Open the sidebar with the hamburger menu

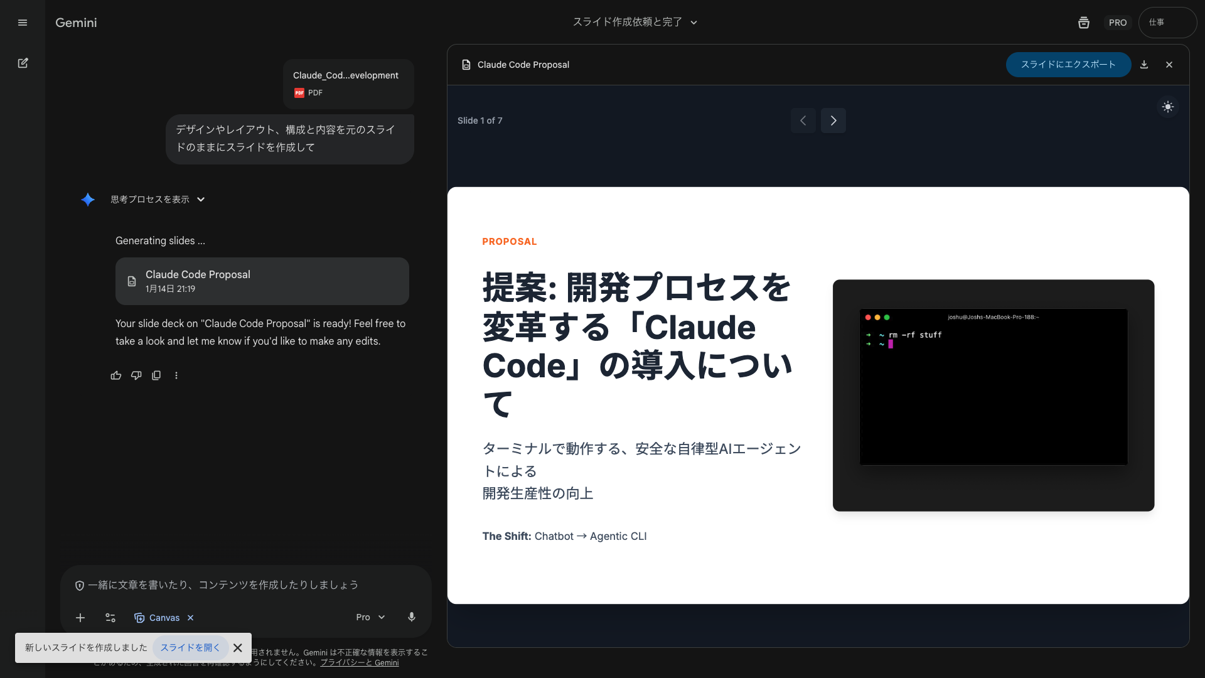(x=23, y=23)
